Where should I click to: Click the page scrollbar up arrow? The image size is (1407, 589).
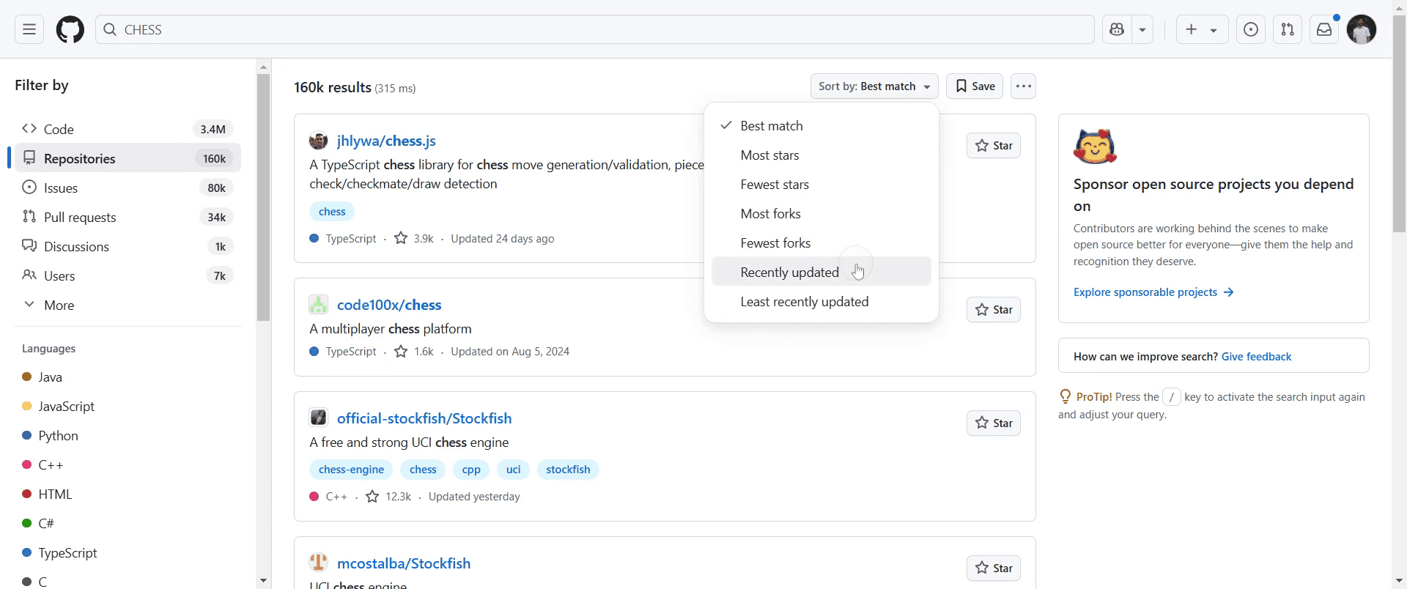click(x=1400, y=7)
